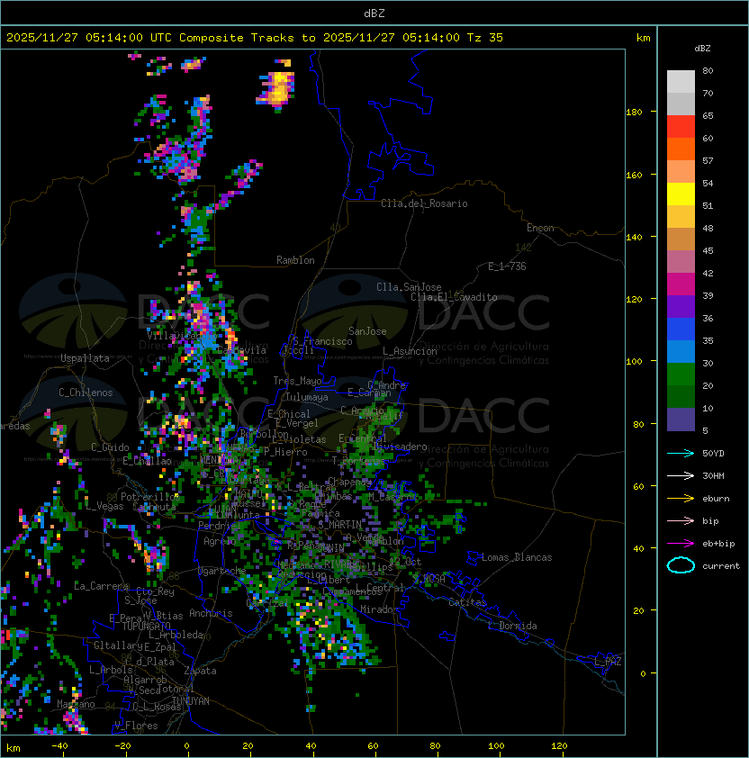Select the purple swatch between 39 and 36
Screen dimensions: 749x758
681,307
